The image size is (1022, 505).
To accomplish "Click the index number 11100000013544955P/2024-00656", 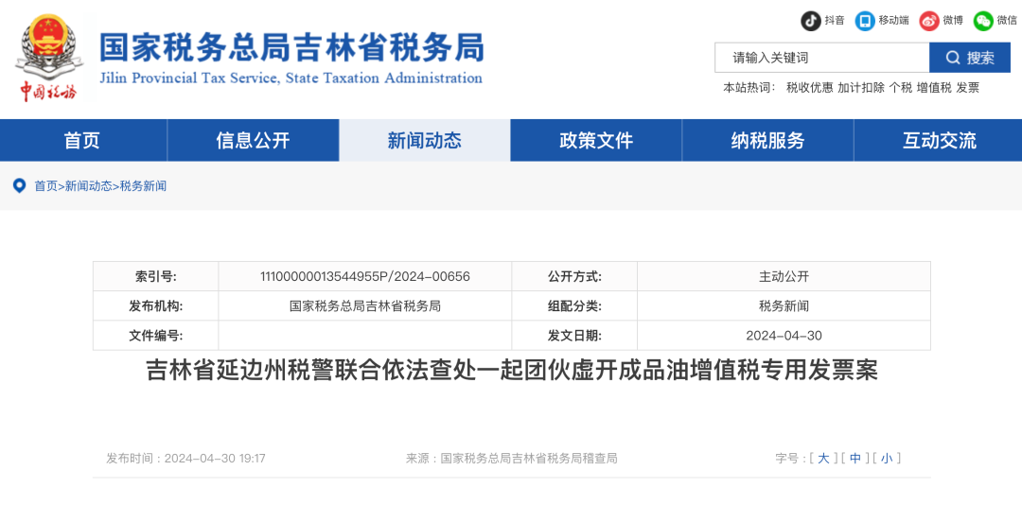I will click(x=365, y=276).
